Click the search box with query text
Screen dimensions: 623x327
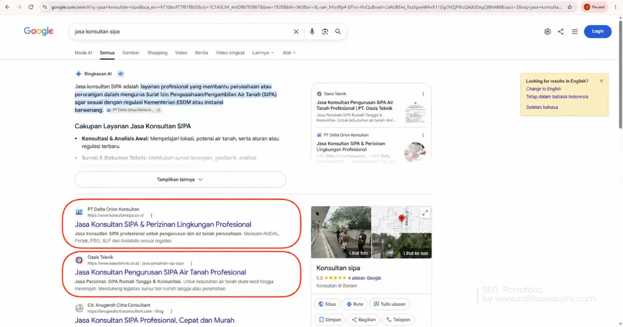click(182, 32)
